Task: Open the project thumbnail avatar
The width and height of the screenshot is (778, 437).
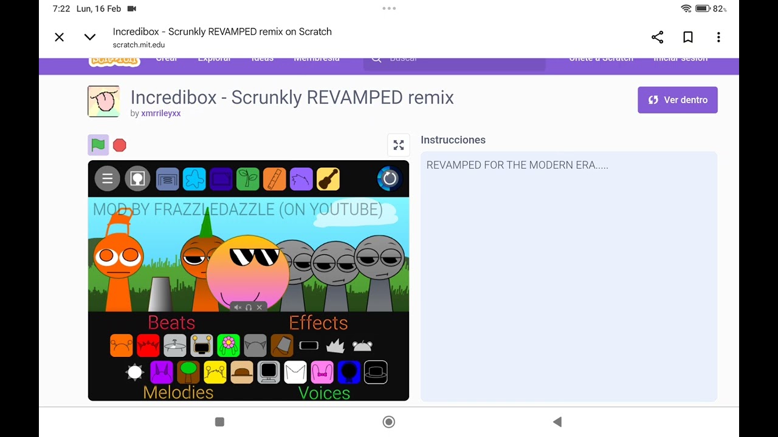Action: click(103, 101)
